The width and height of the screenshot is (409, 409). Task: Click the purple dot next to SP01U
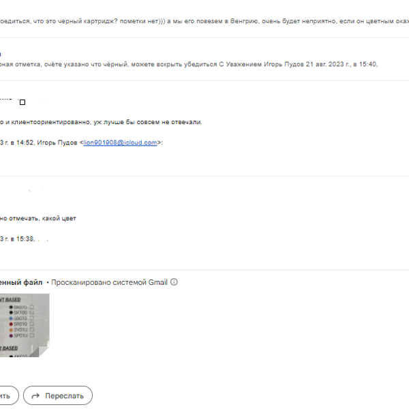(11, 335)
